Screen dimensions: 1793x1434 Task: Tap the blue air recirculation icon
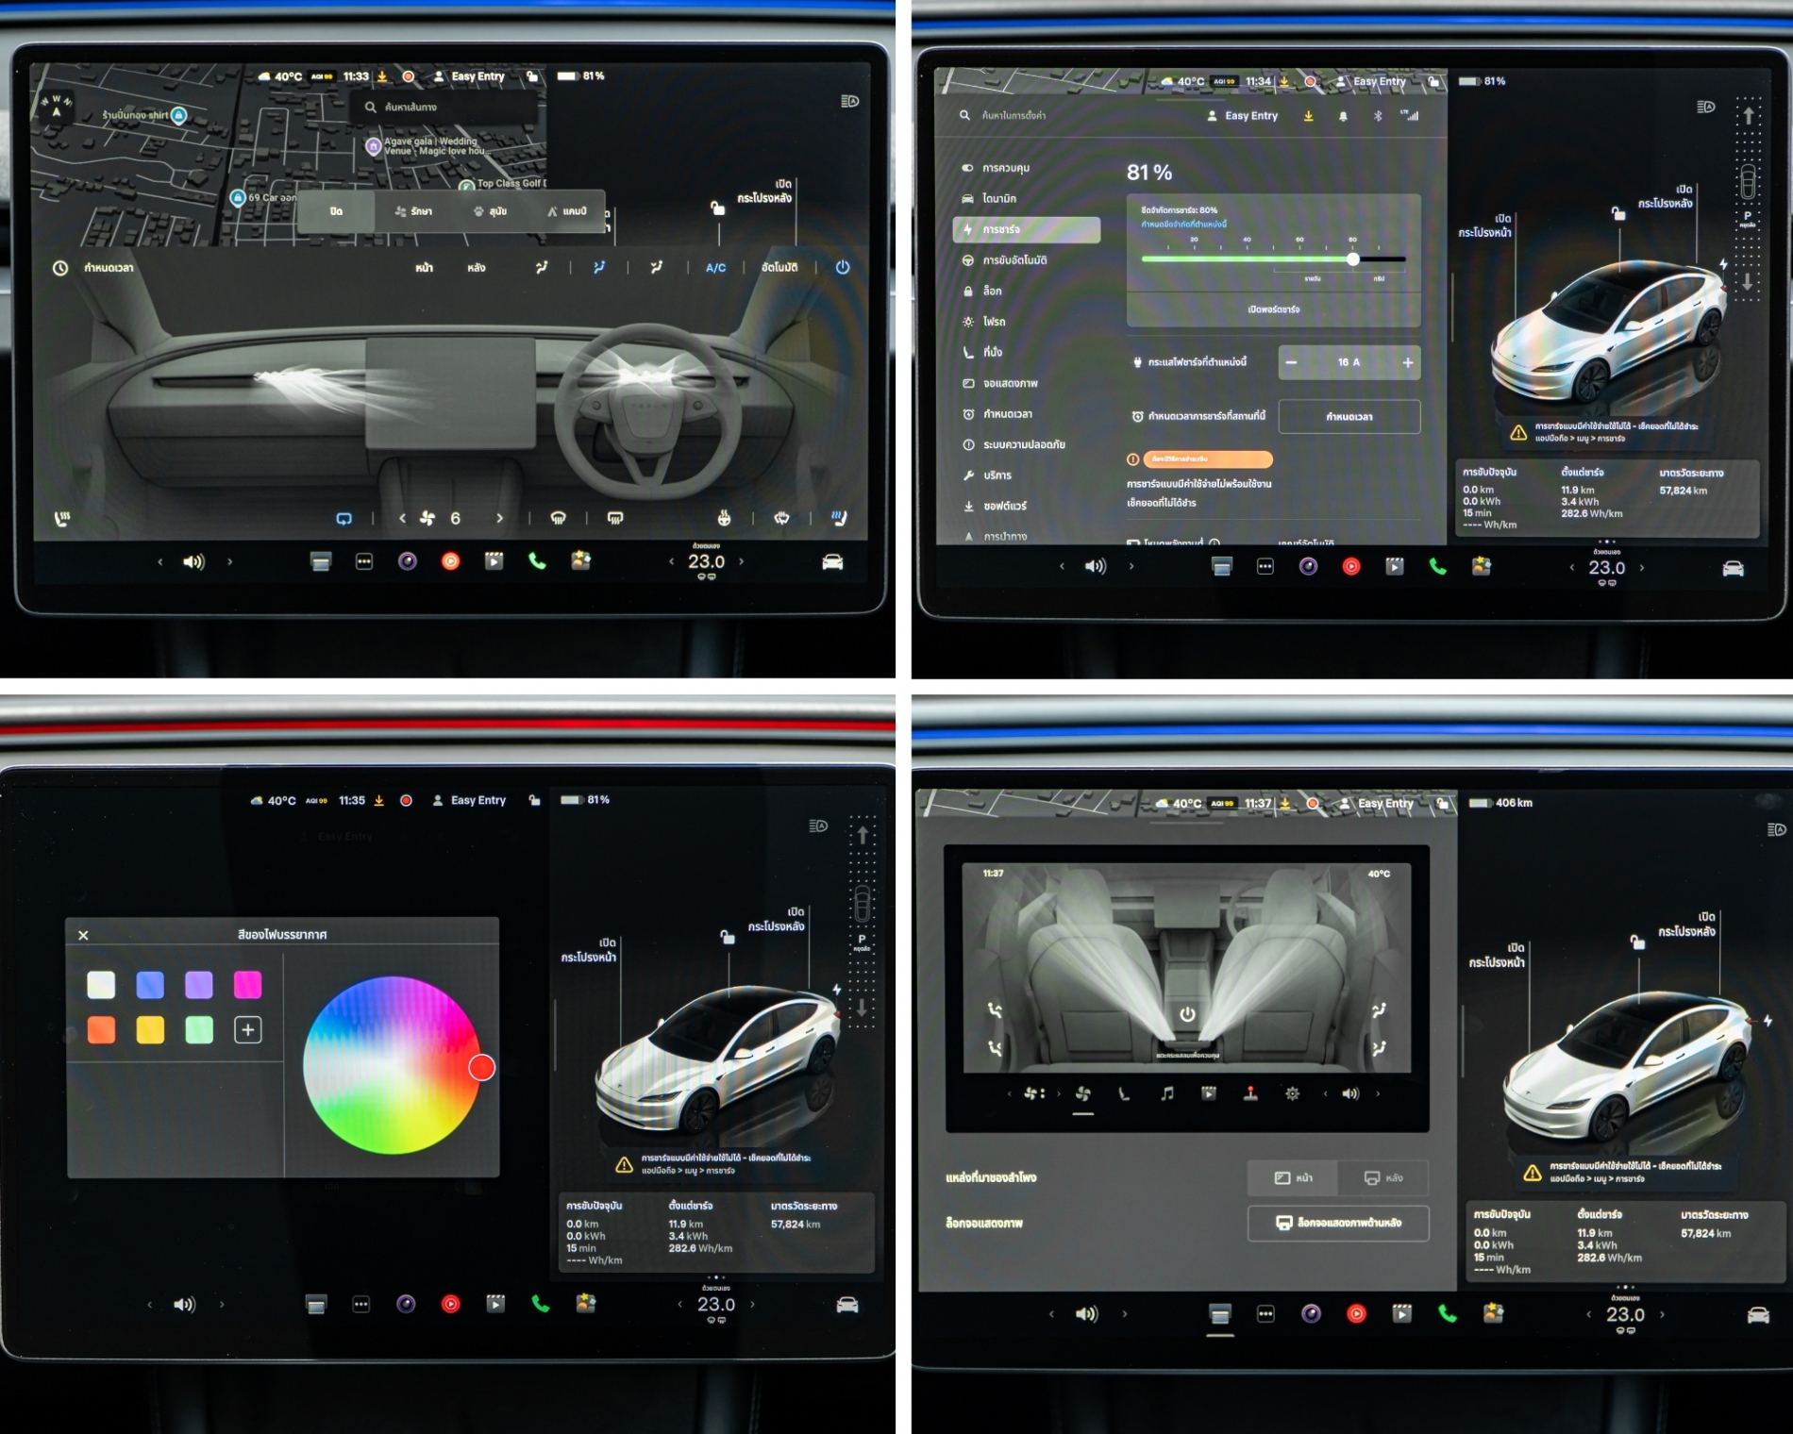(344, 519)
